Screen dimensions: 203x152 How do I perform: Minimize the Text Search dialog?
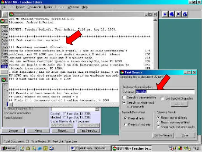186,72
